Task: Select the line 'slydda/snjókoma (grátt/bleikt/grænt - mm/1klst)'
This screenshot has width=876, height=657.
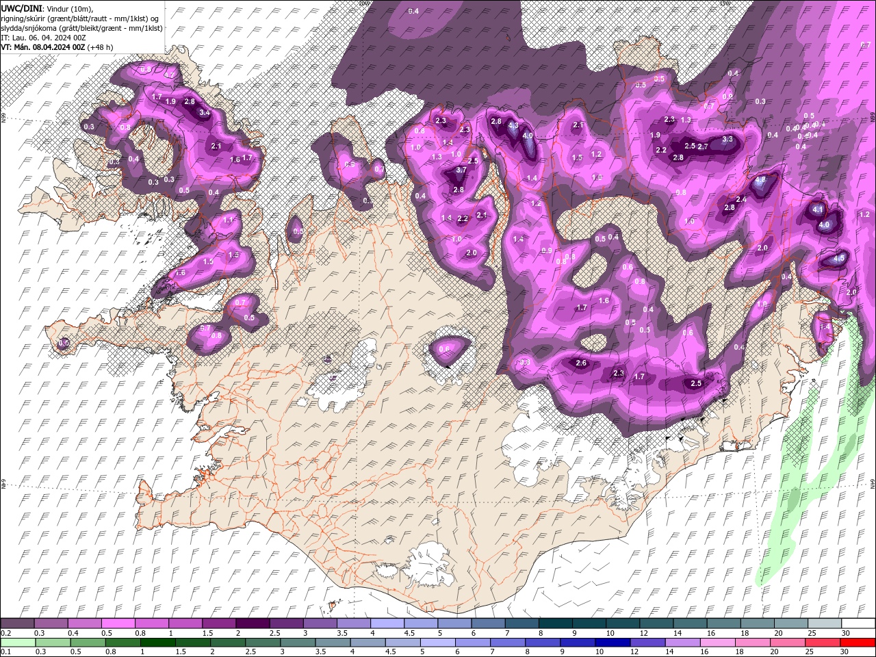Action: tap(81, 28)
